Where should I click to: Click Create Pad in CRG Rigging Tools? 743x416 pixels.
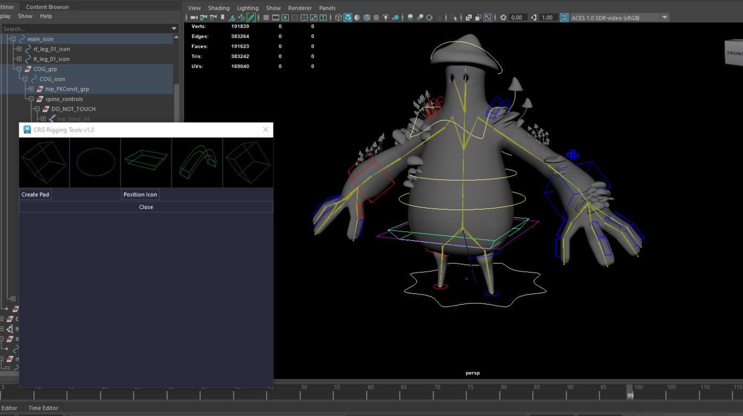[35, 195]
